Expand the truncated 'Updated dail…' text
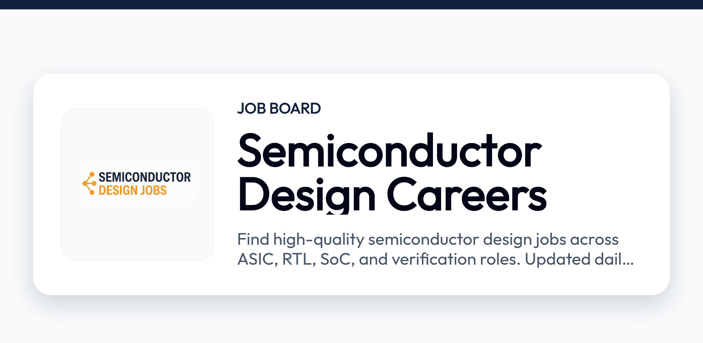The width and height of the screenshot is (703, 343). [x=579, y=259]
